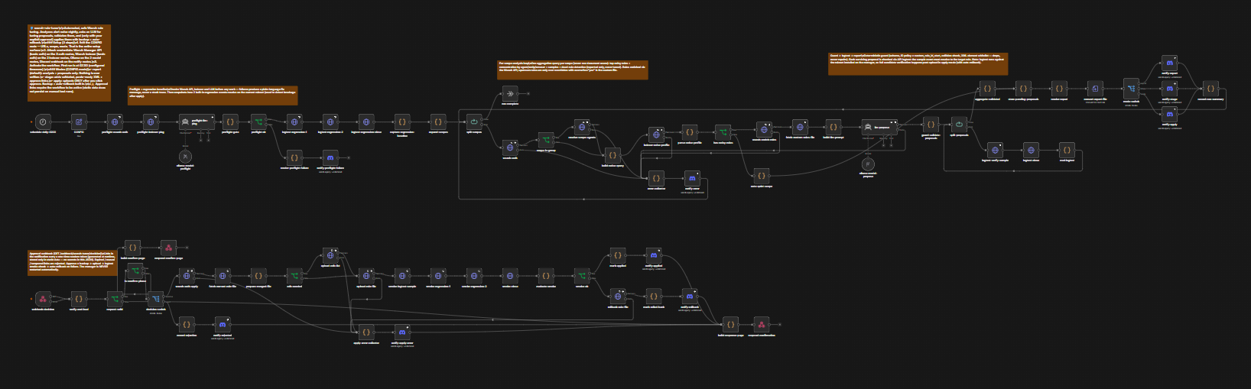
Task: Select the wazuh auth apply HTTP node
Action: tap(187, 276)
